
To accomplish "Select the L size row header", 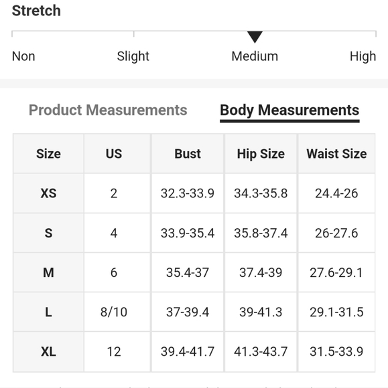I will [49, 312].
